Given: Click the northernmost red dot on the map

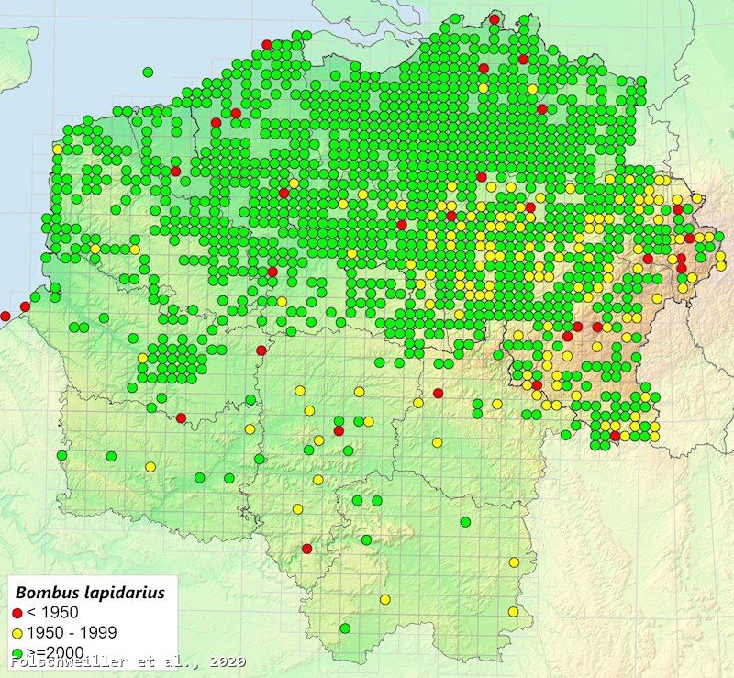Looking at the screenshot, I should (x=495, y=19).
